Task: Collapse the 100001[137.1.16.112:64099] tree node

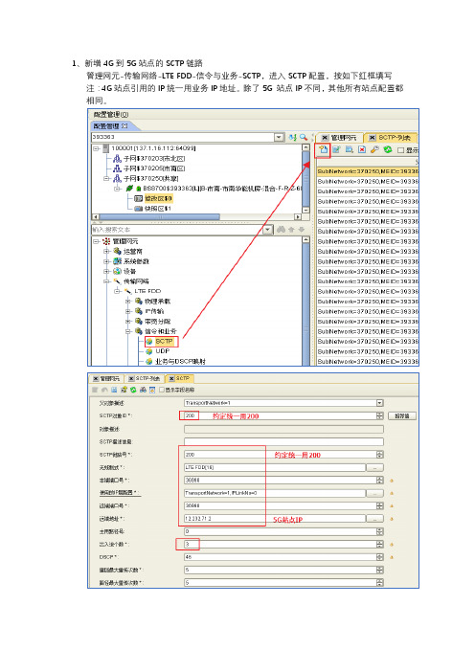Action: click(97, 148)
